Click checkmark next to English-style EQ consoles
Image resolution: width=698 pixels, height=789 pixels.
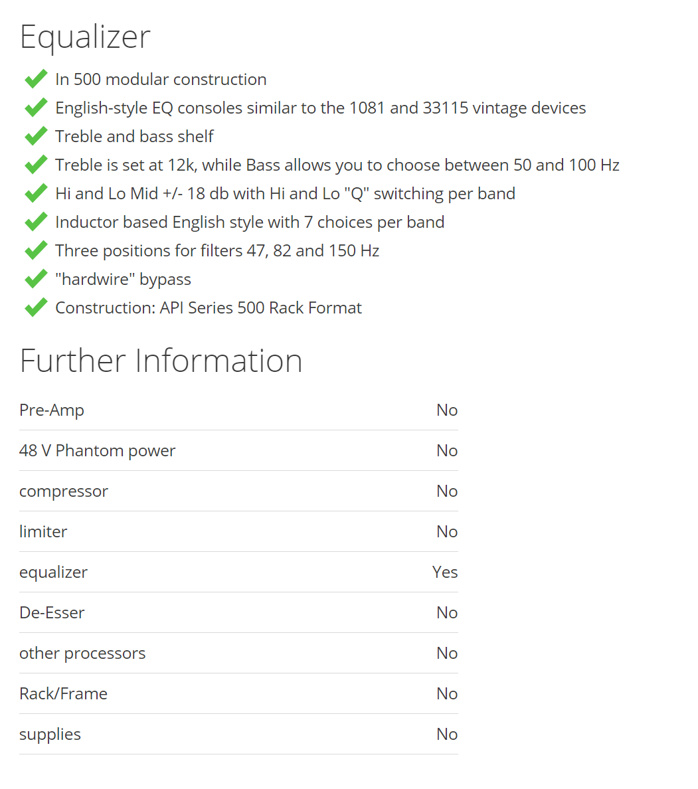(x=37, y=108)
